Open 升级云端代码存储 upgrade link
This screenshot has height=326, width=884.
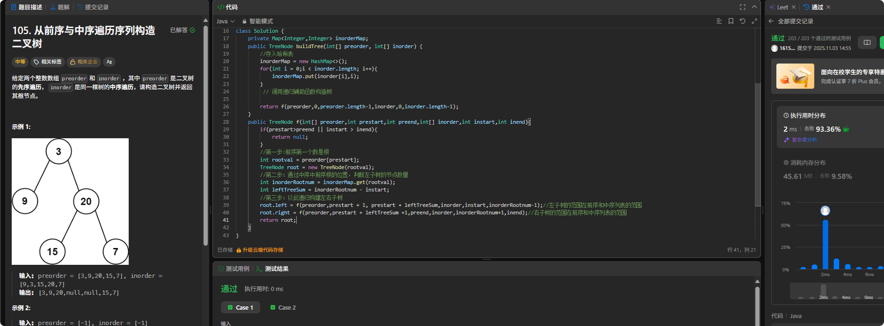(260, 250)
